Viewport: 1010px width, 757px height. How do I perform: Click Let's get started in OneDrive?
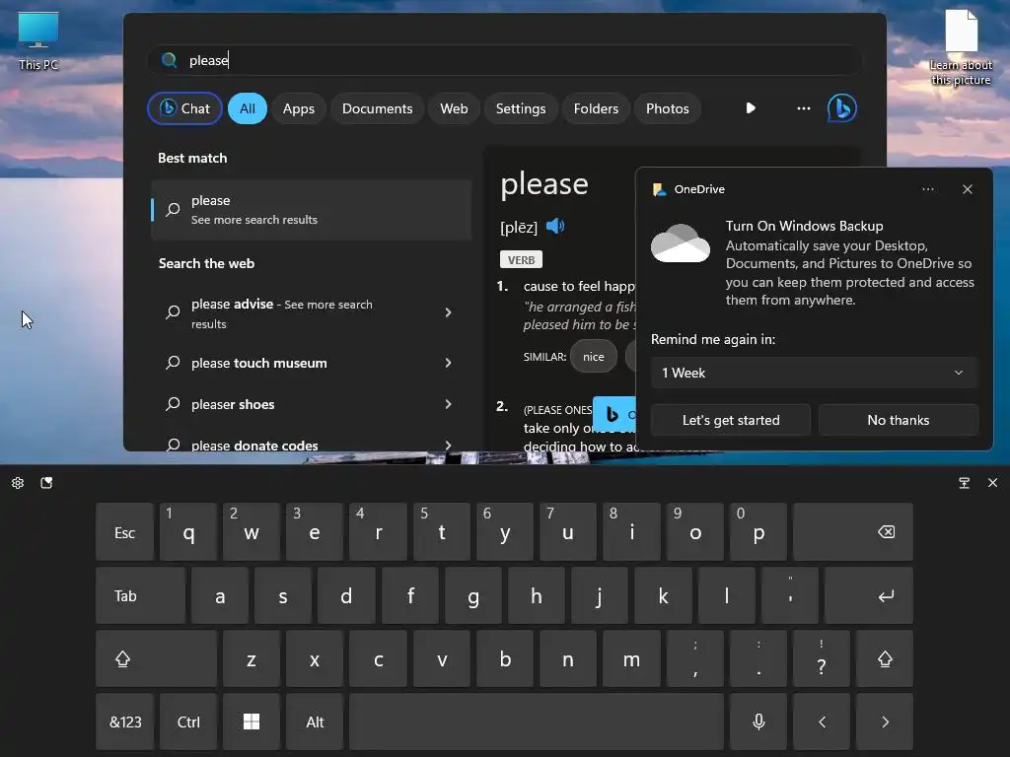(x=731, y=420)
